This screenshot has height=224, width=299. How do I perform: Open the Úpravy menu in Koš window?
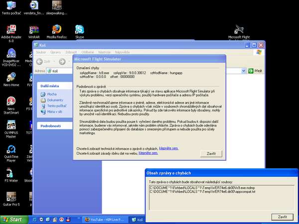(x=55, y=52)
